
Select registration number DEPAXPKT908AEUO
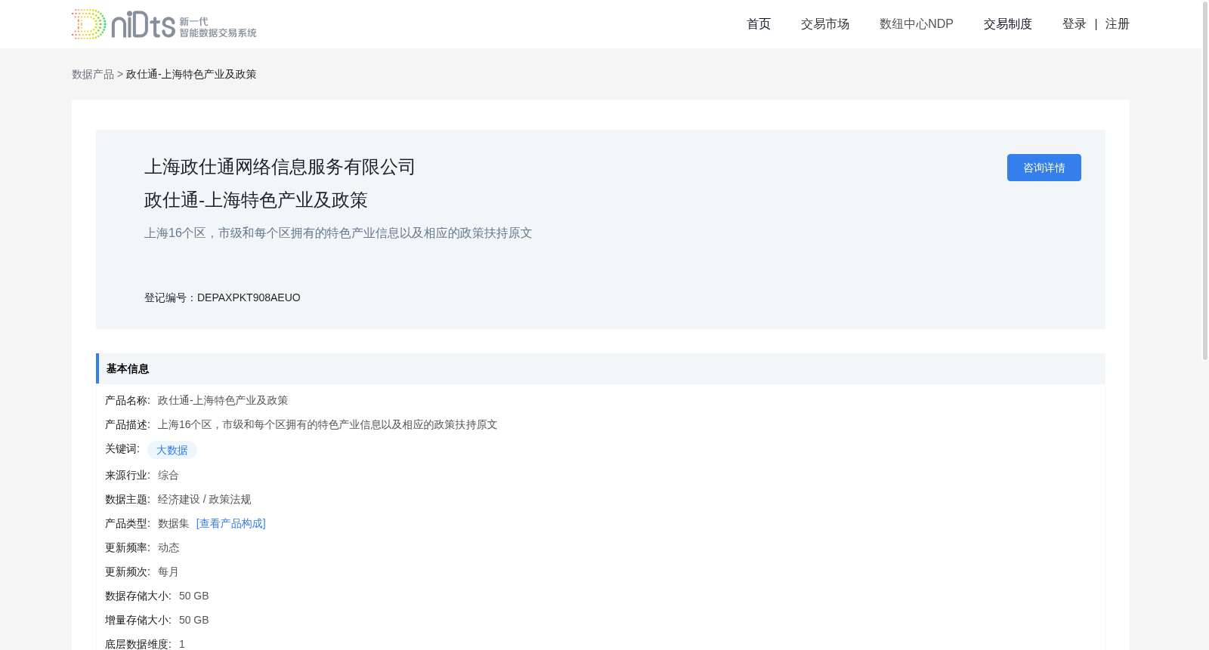tap(249, 297)
